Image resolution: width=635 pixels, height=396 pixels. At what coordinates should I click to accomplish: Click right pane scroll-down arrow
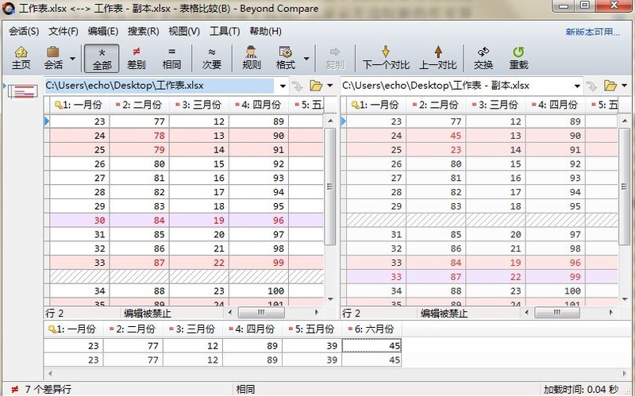(x=624, y=299)
